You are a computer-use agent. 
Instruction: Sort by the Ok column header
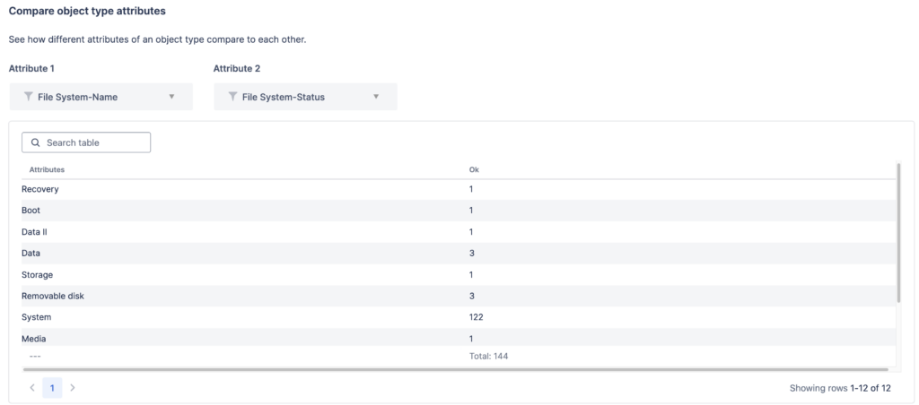[474, 169]
